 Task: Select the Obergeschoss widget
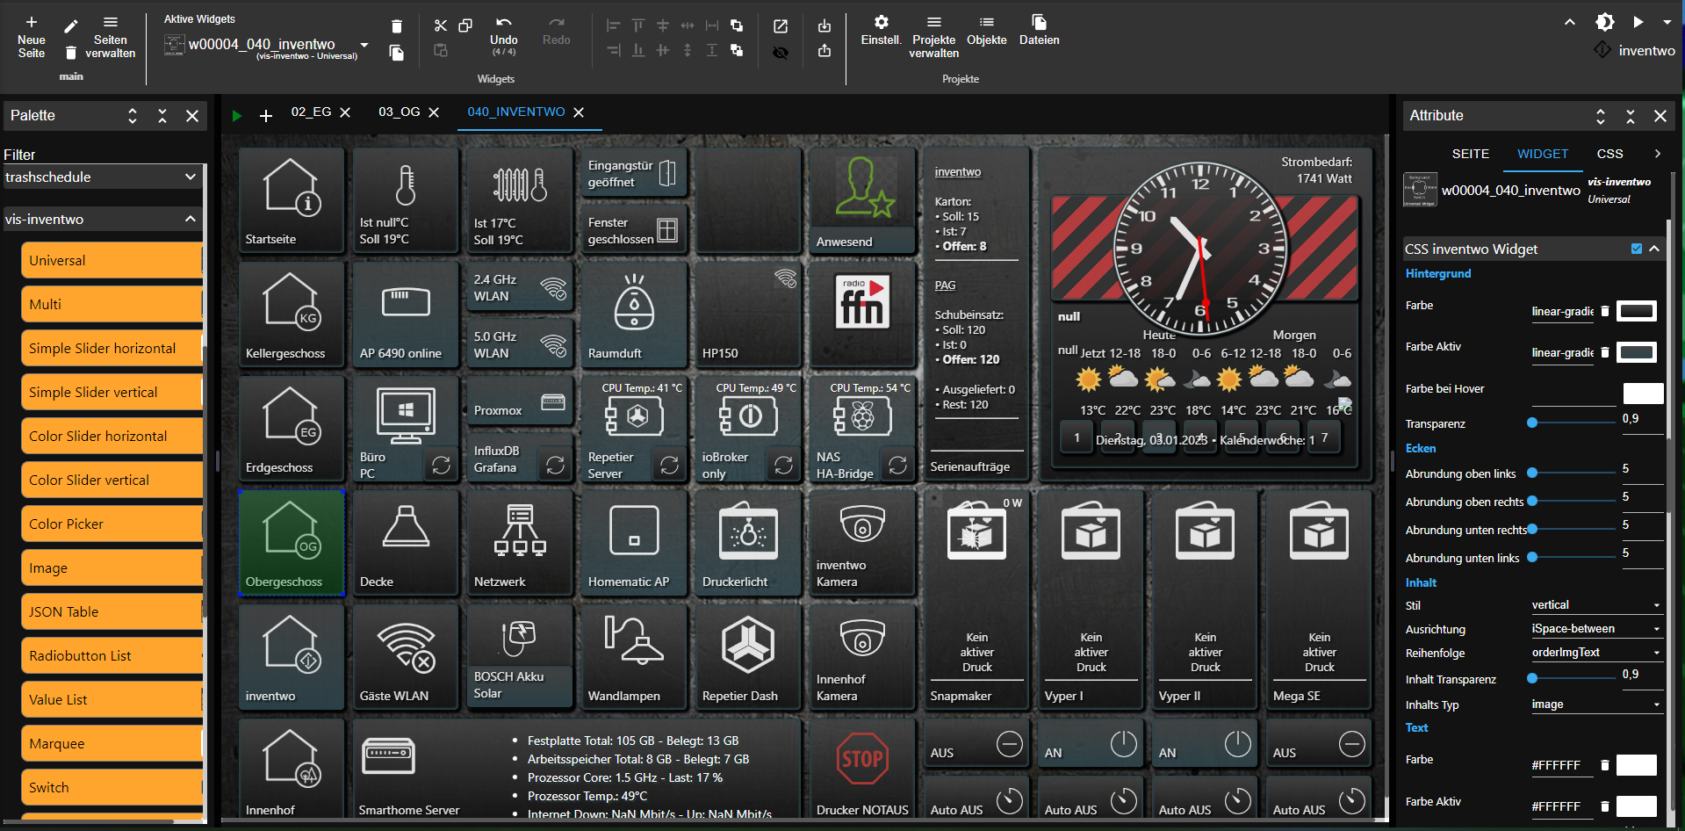[x=292, y=543]
